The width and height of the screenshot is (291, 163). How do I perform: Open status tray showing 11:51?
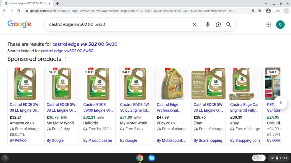pyautogui.click(x=279, y=158)
